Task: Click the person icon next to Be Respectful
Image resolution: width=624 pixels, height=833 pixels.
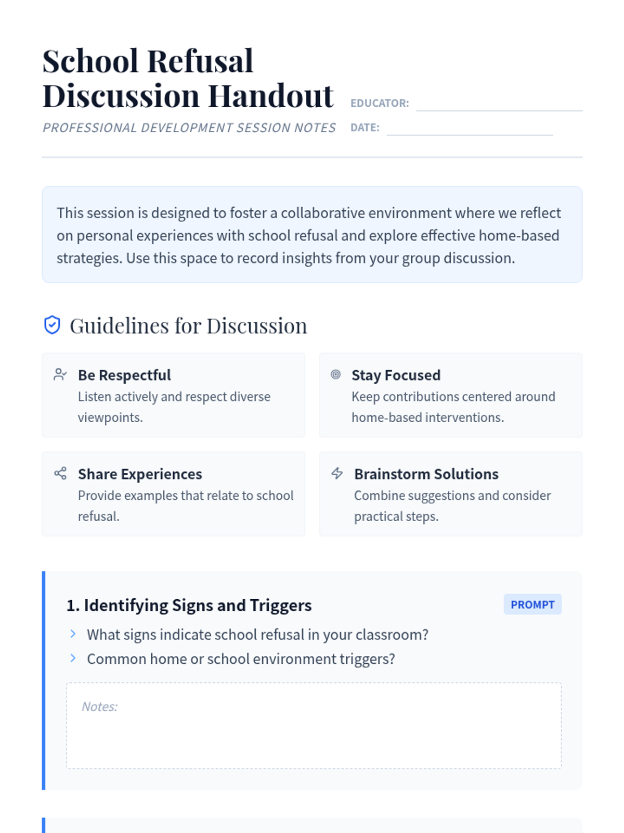Action: (60, 374)
